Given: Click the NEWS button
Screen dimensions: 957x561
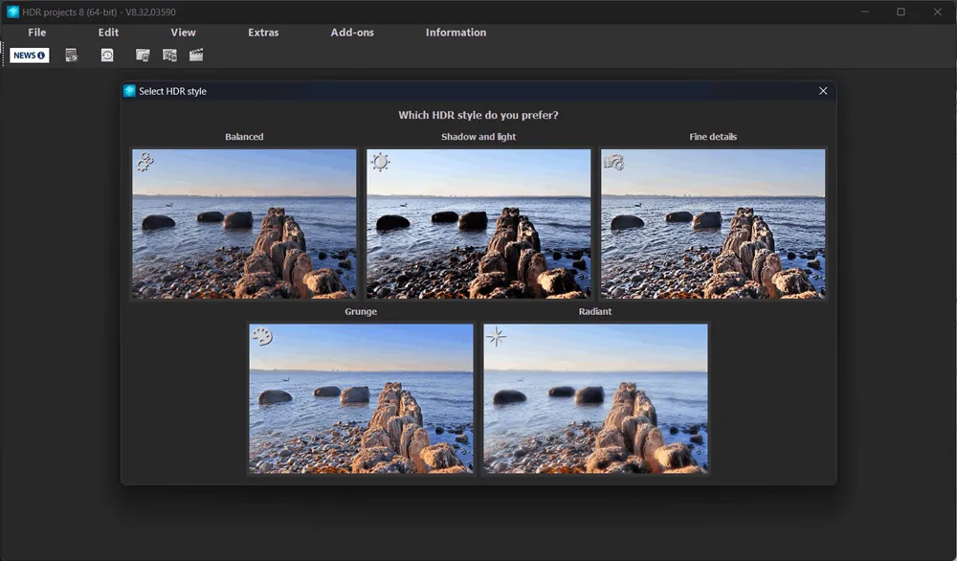Looking at the screenshot, I should point(29,55).
